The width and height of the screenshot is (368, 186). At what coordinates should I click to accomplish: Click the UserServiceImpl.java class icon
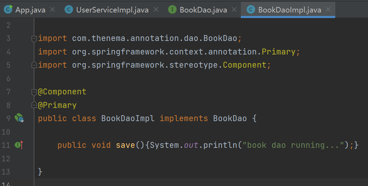(x=69, y=10)
